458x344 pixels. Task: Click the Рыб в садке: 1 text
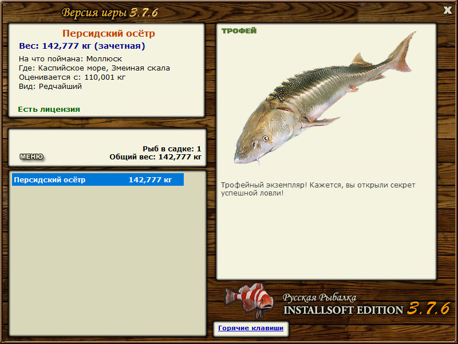pyautogui.click(x=172, y=149)
